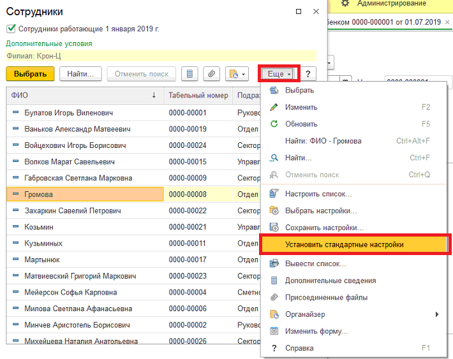Click the Найти... button

pos(80,74)
